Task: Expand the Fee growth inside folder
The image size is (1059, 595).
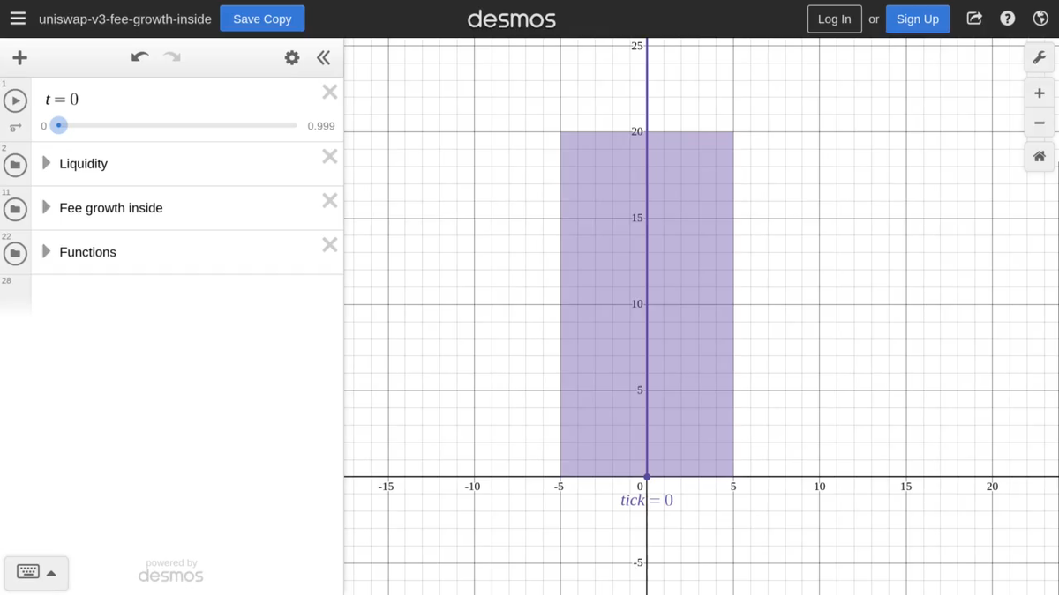Action: click(47, 207)
